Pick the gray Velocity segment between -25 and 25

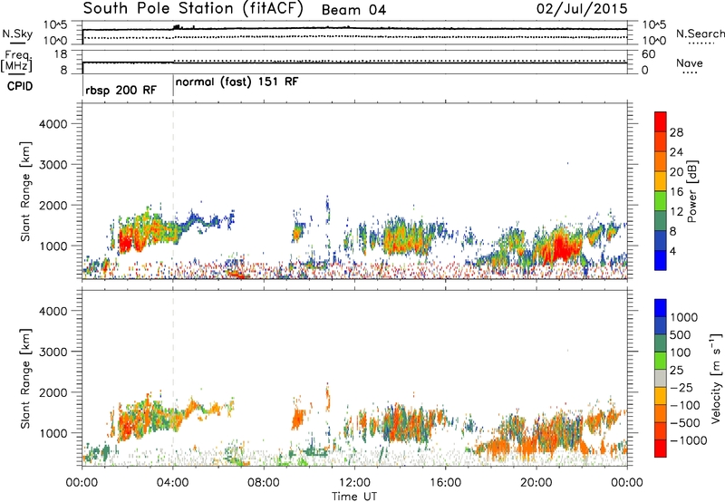661,378
